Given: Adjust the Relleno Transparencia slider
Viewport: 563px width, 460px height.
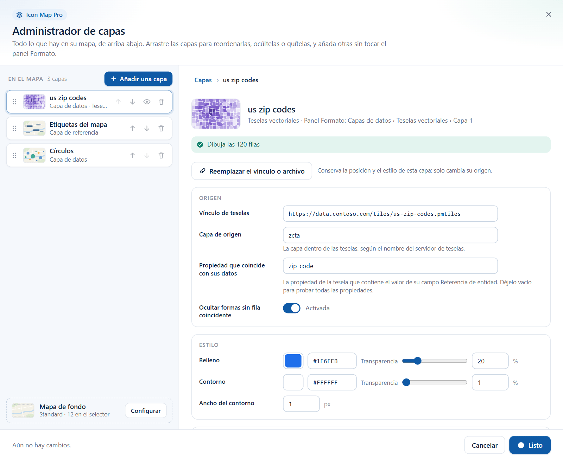Looking at the screenshot, I should click(435, 361).
